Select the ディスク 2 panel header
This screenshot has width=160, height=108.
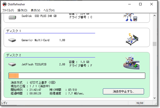coord(13,55)
